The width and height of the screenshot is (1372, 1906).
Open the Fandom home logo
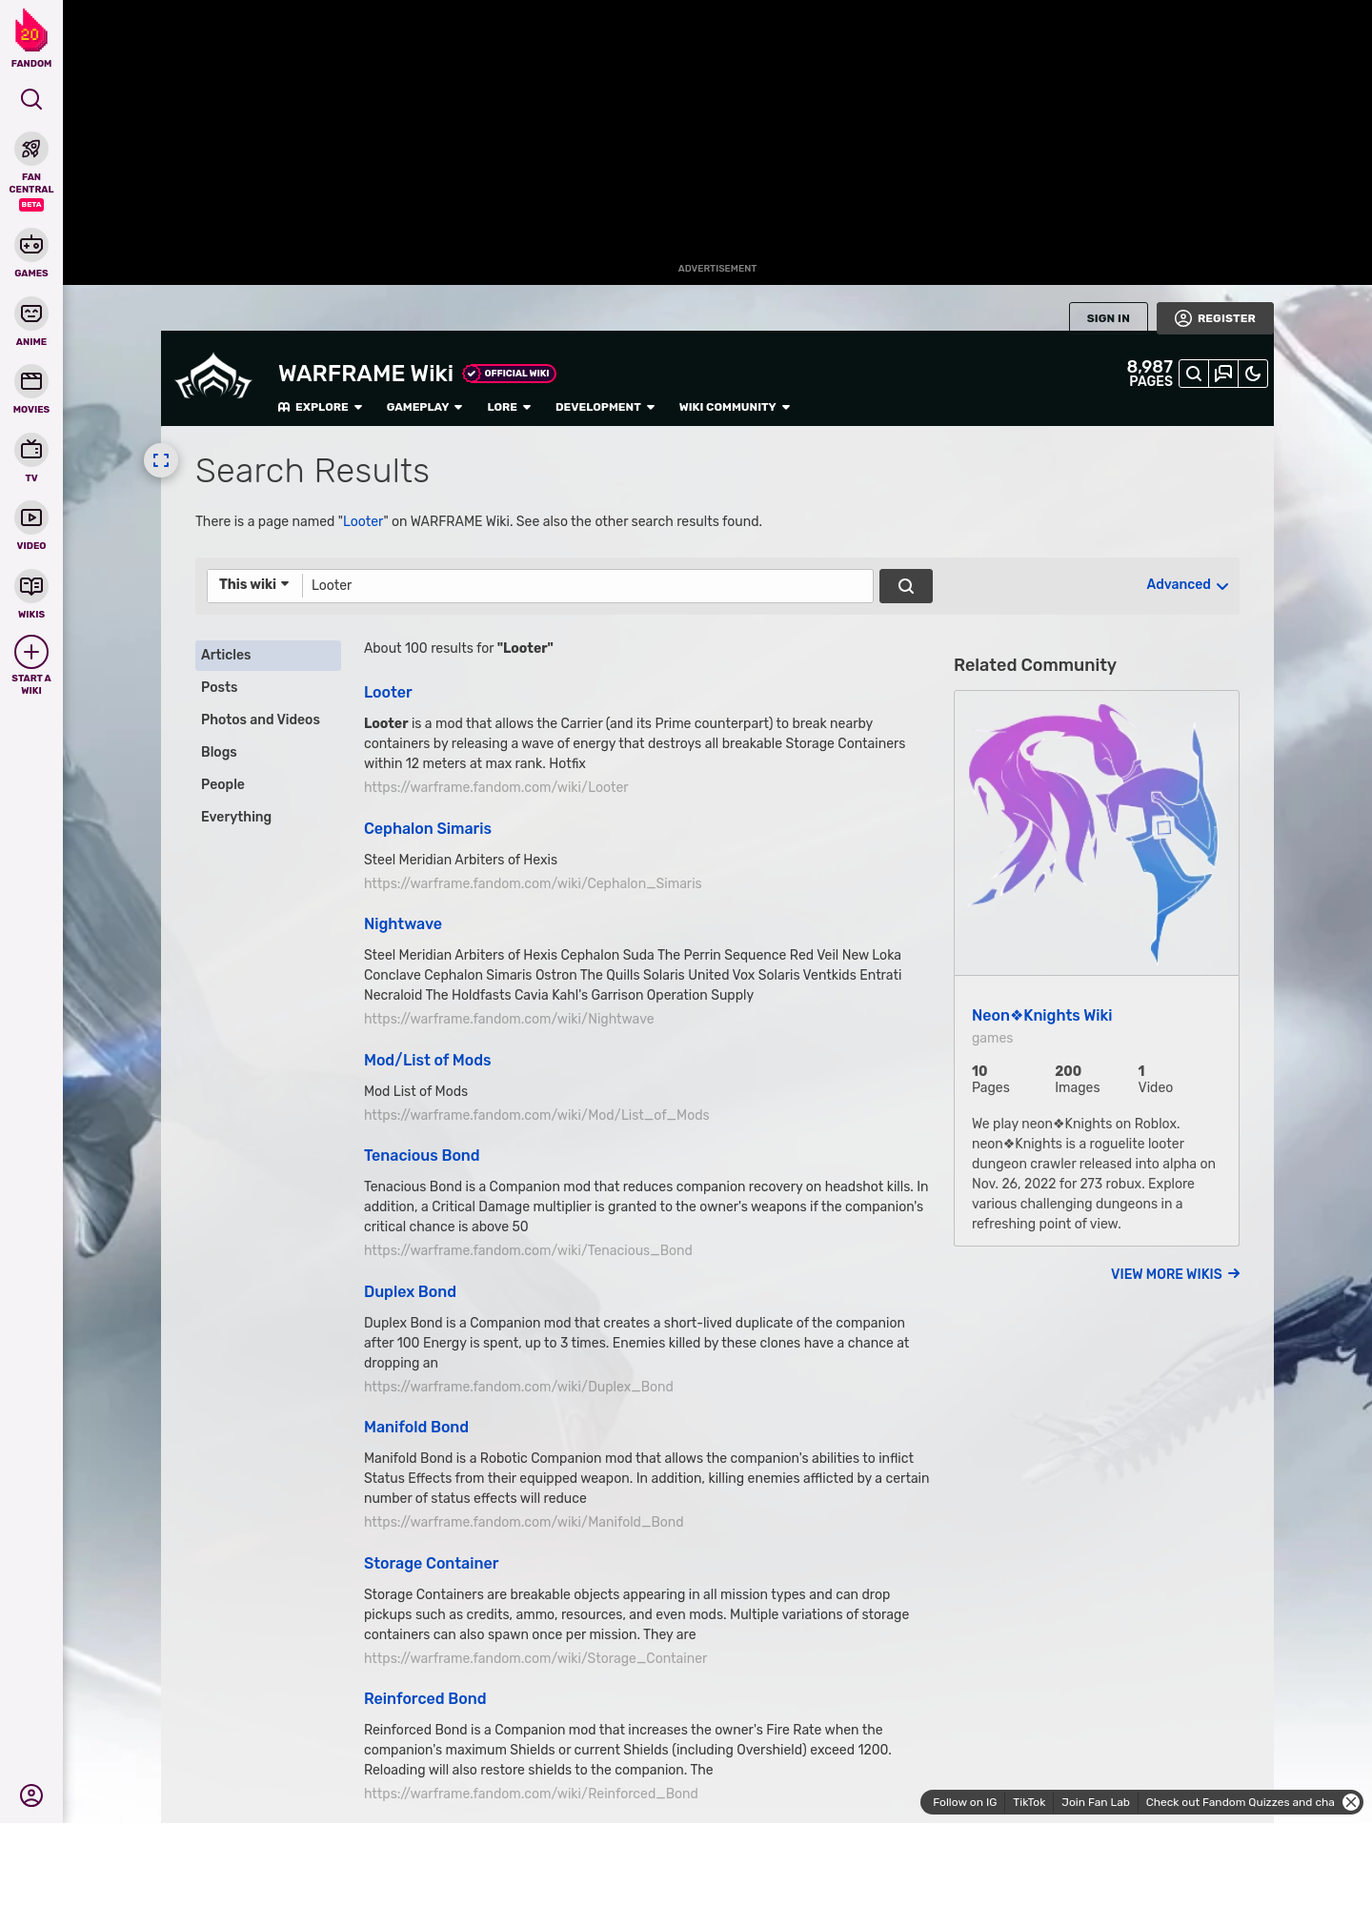coord(31,38)
